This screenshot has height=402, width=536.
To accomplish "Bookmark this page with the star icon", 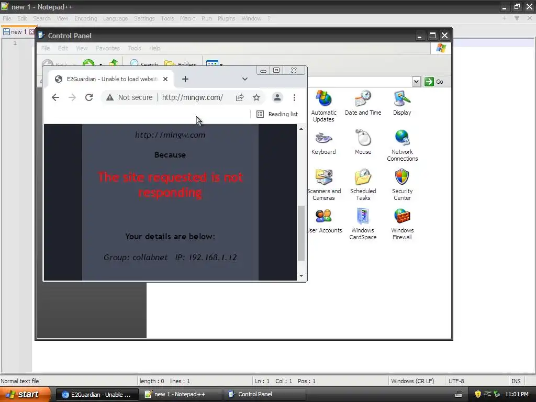I will click(x=256, y=97).
